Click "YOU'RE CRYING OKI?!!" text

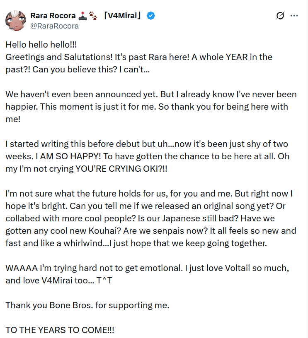point(121,169)
